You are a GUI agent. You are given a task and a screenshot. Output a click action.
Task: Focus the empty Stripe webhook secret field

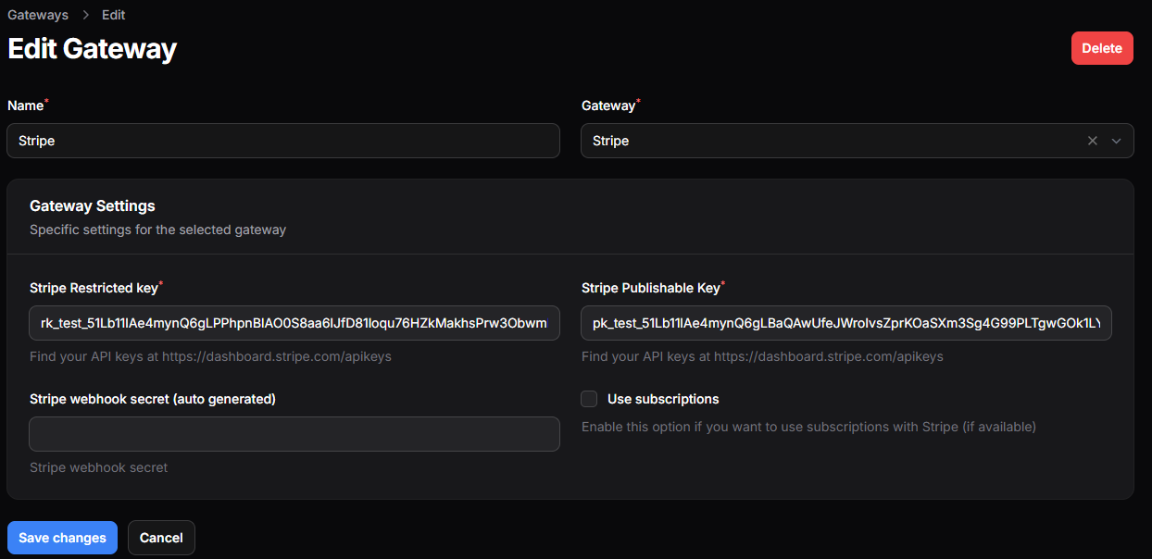pyautogui.click(x=294, y=434)
